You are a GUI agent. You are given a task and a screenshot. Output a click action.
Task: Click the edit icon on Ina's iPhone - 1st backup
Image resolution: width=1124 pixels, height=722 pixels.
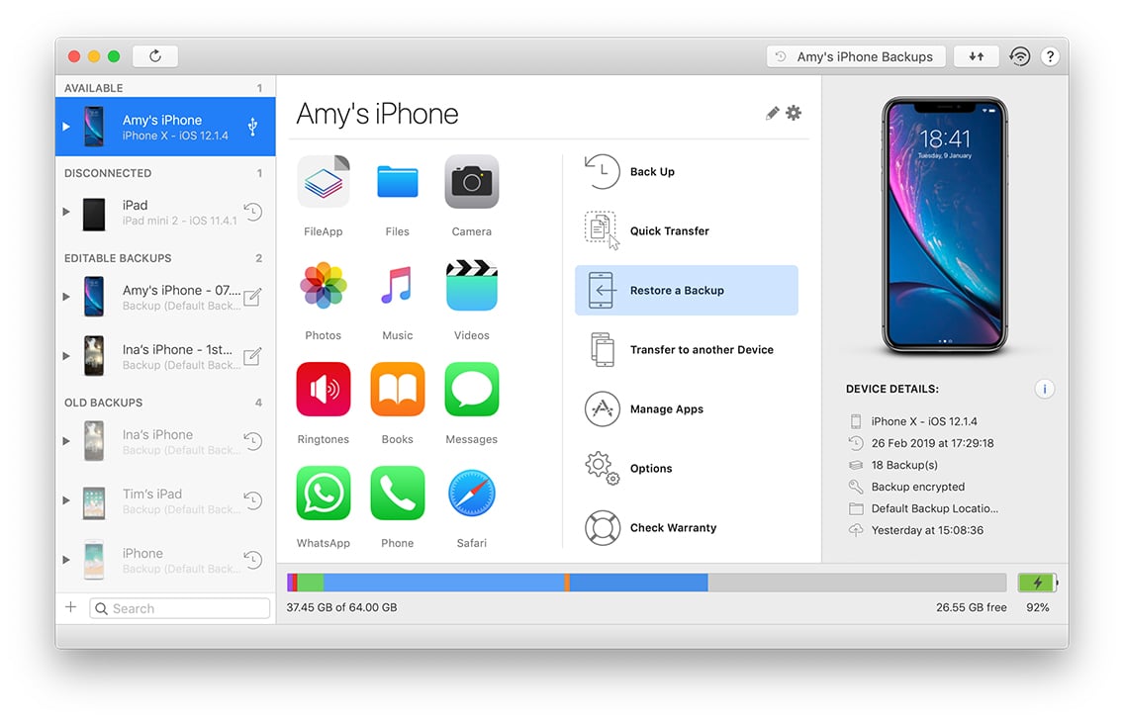point(252,357)
